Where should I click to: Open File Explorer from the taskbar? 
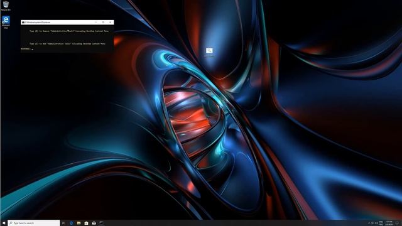pyautogui.click(x=79, y=223)
